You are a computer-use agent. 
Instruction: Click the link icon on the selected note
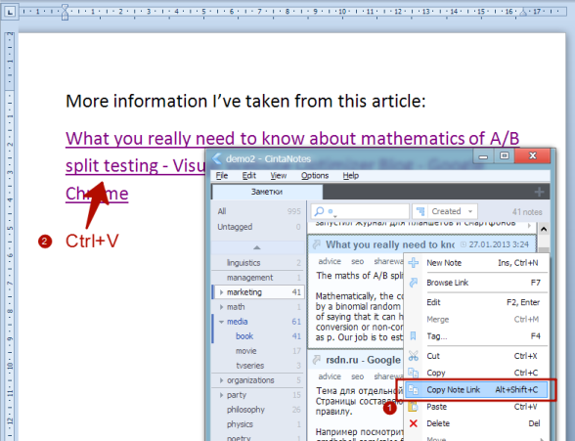(x=317, y=244)
